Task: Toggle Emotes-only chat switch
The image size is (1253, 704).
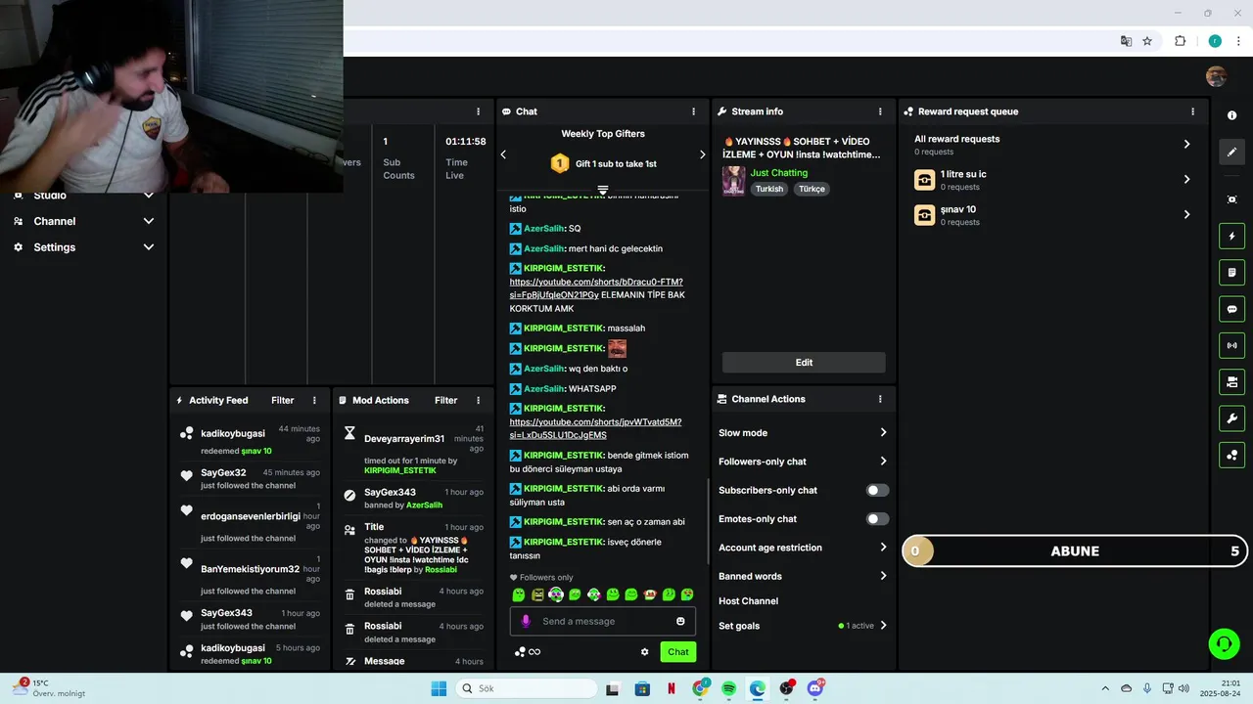Action: point(878,519)
